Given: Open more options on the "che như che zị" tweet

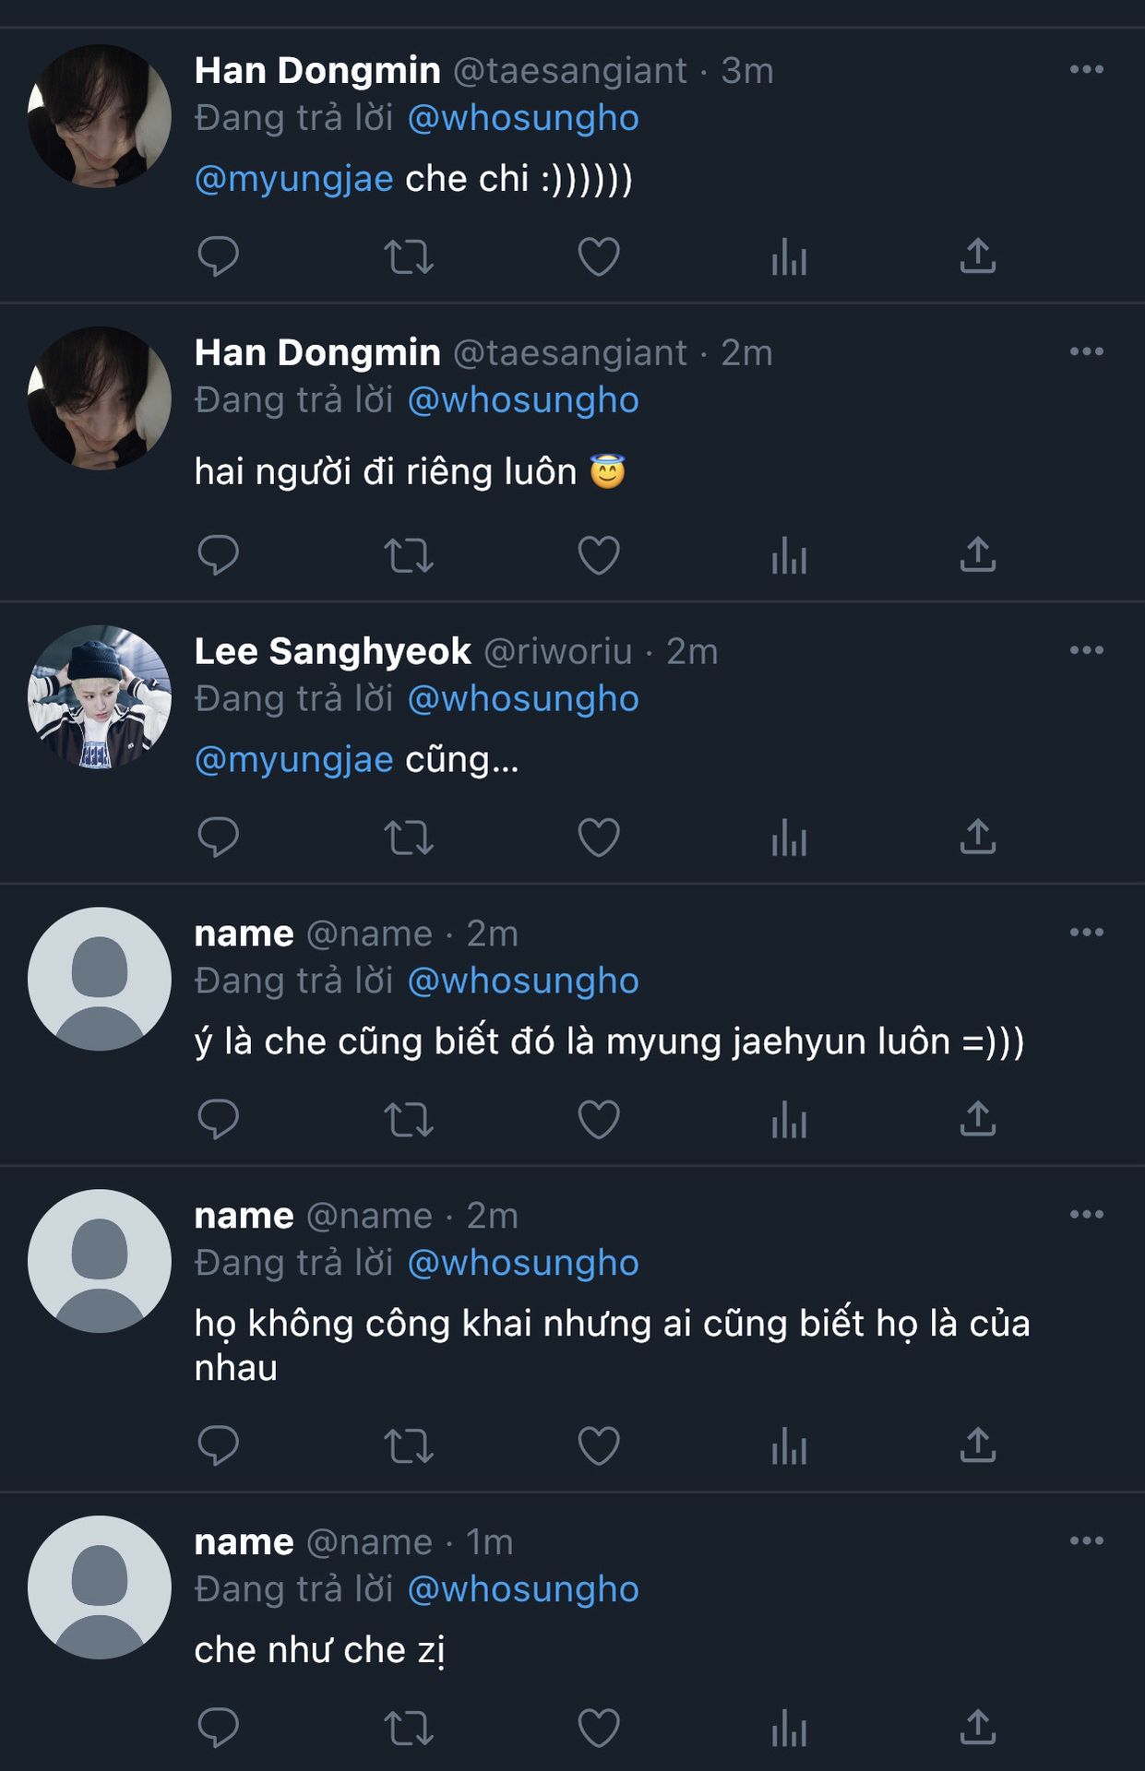Looking at the screenshot, I should tap(1086, 1540).
